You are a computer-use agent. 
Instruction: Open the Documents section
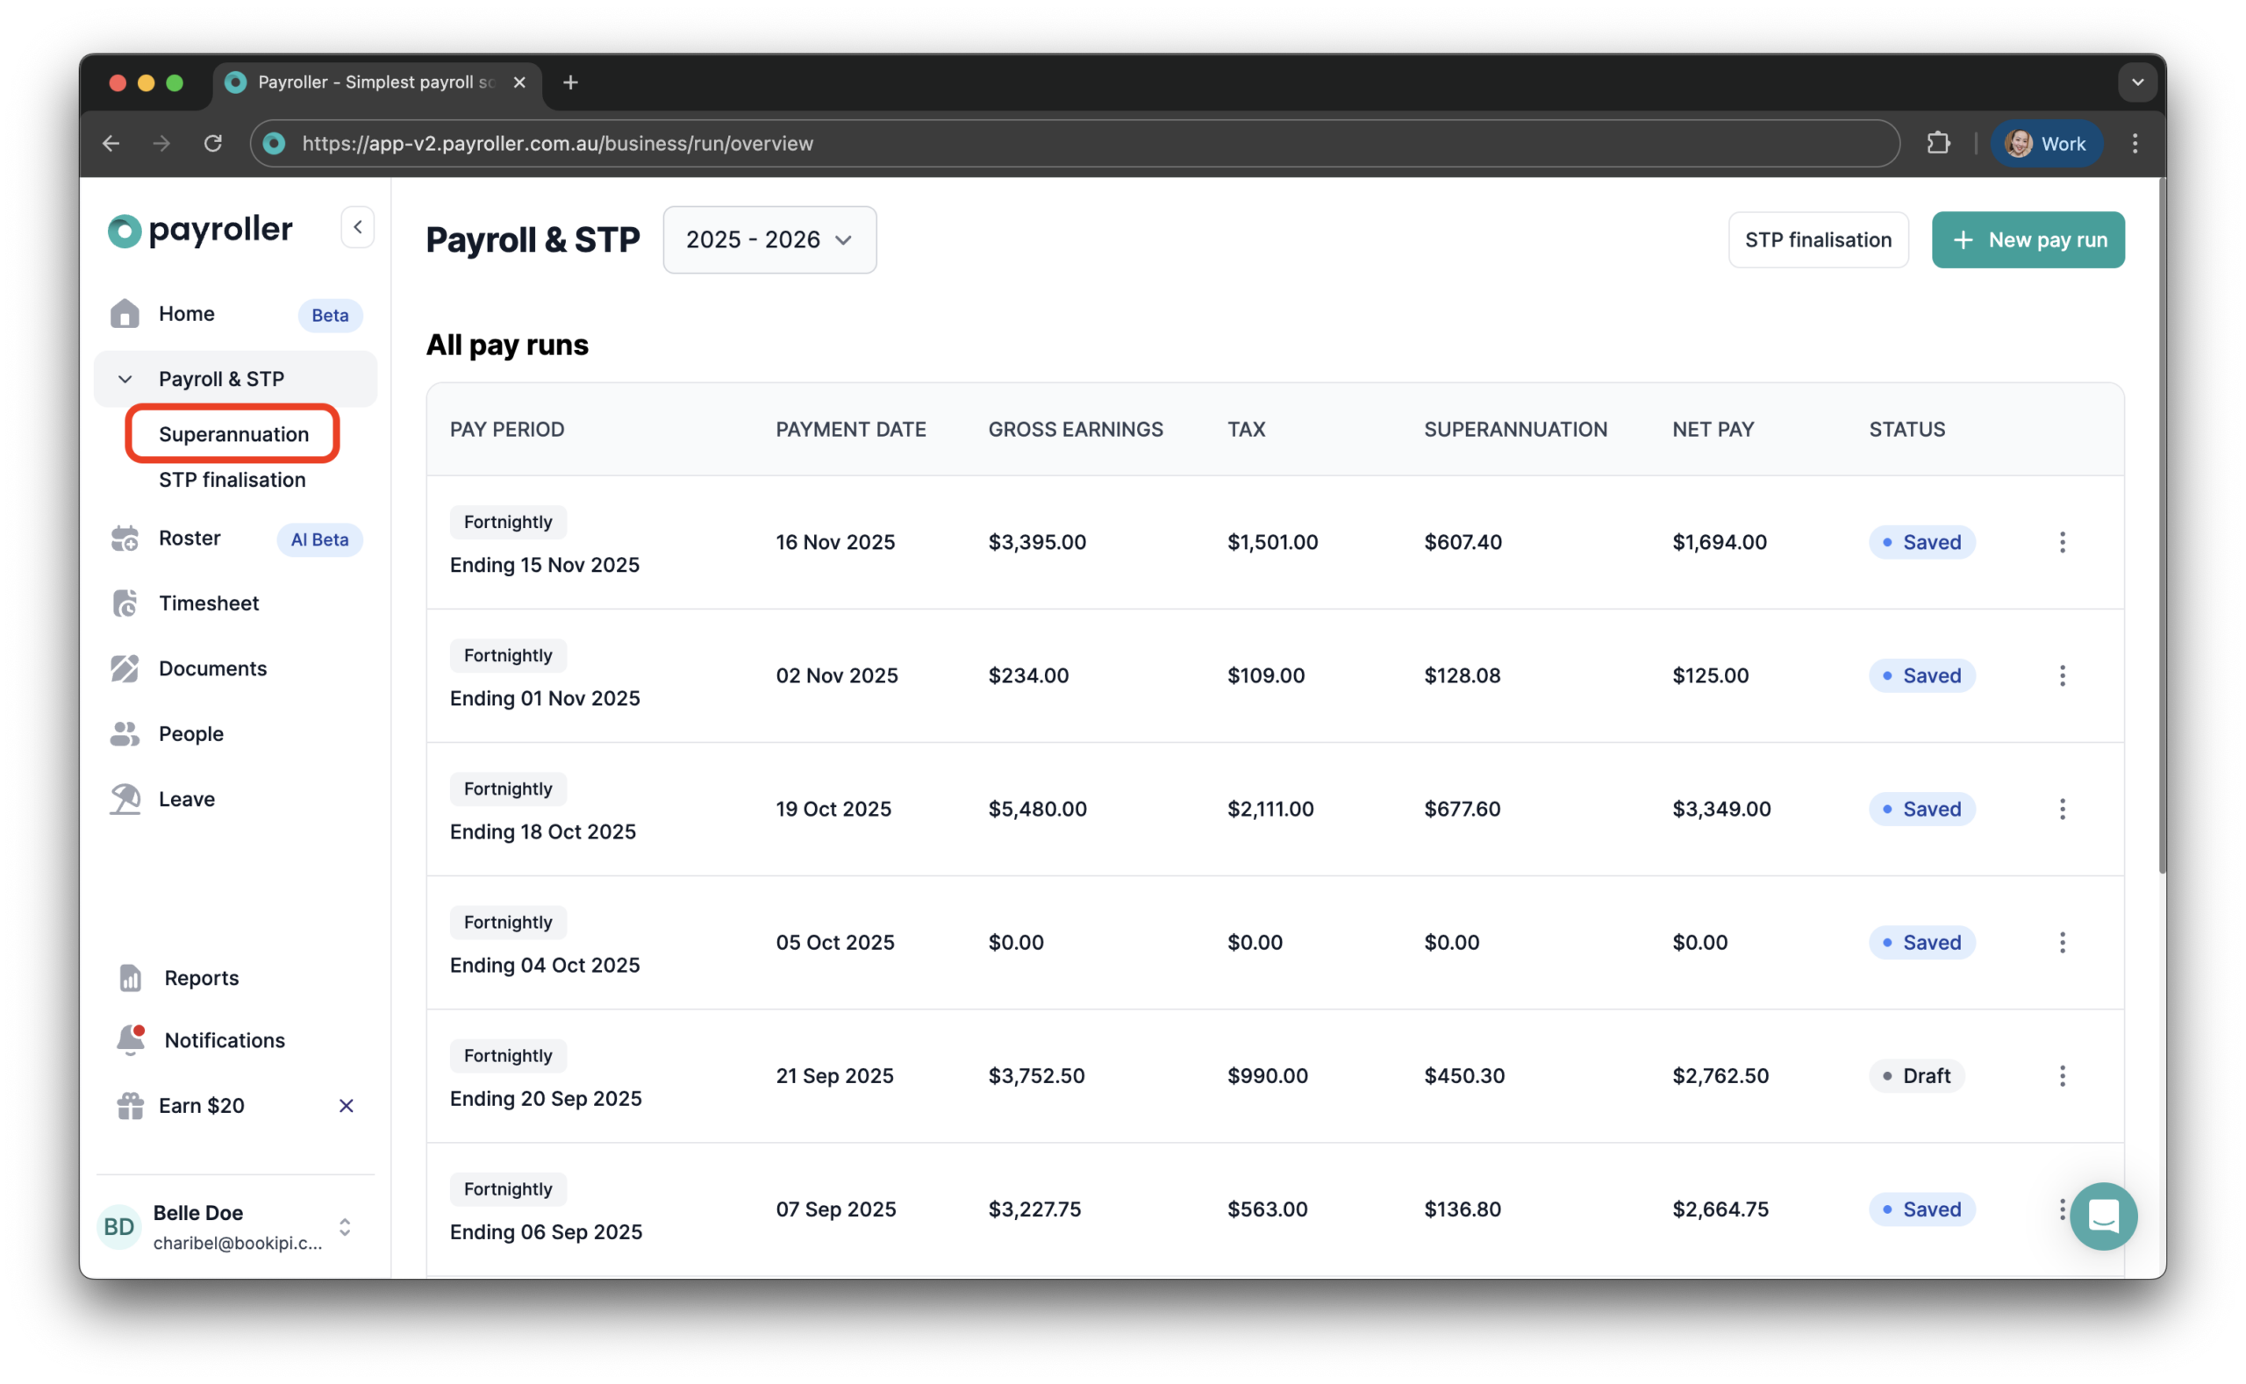click(212, 668)
